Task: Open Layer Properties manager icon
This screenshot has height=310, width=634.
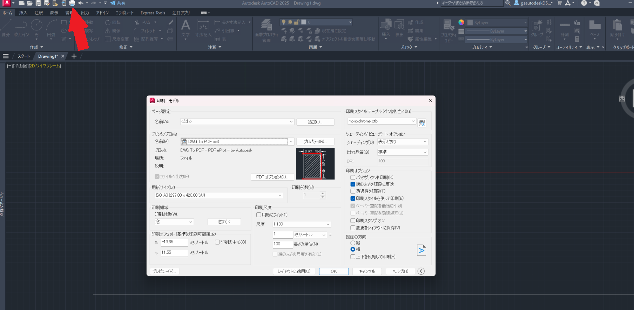Action: tap(266, 25)
